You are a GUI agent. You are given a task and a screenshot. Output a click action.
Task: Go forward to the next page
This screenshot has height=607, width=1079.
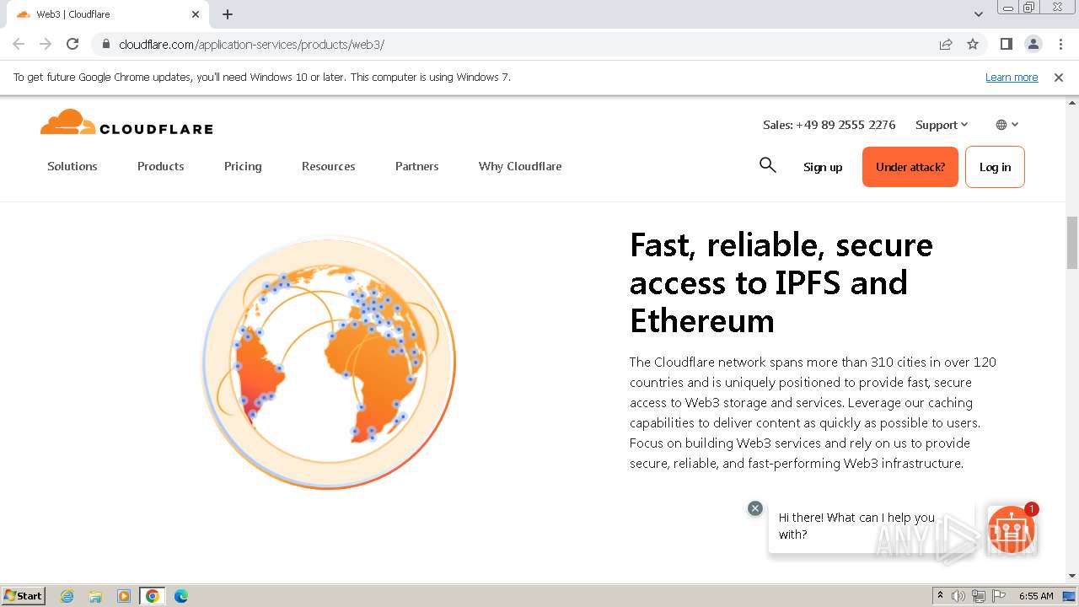pos(46,44)
